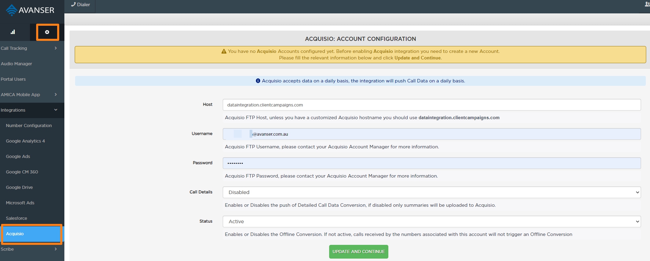Open the reports bar chart icon tab
Image resolution: width=650 pixels, height=261 pixels.
pyautogui.click(x=13, y=32)
